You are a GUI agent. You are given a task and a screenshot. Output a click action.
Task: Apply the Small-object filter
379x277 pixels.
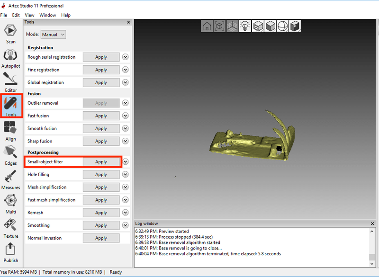pyautogui.click(x=101, y=162)
